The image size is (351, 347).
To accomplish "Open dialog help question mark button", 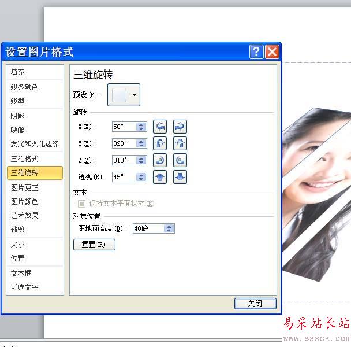I will (256, 52).
